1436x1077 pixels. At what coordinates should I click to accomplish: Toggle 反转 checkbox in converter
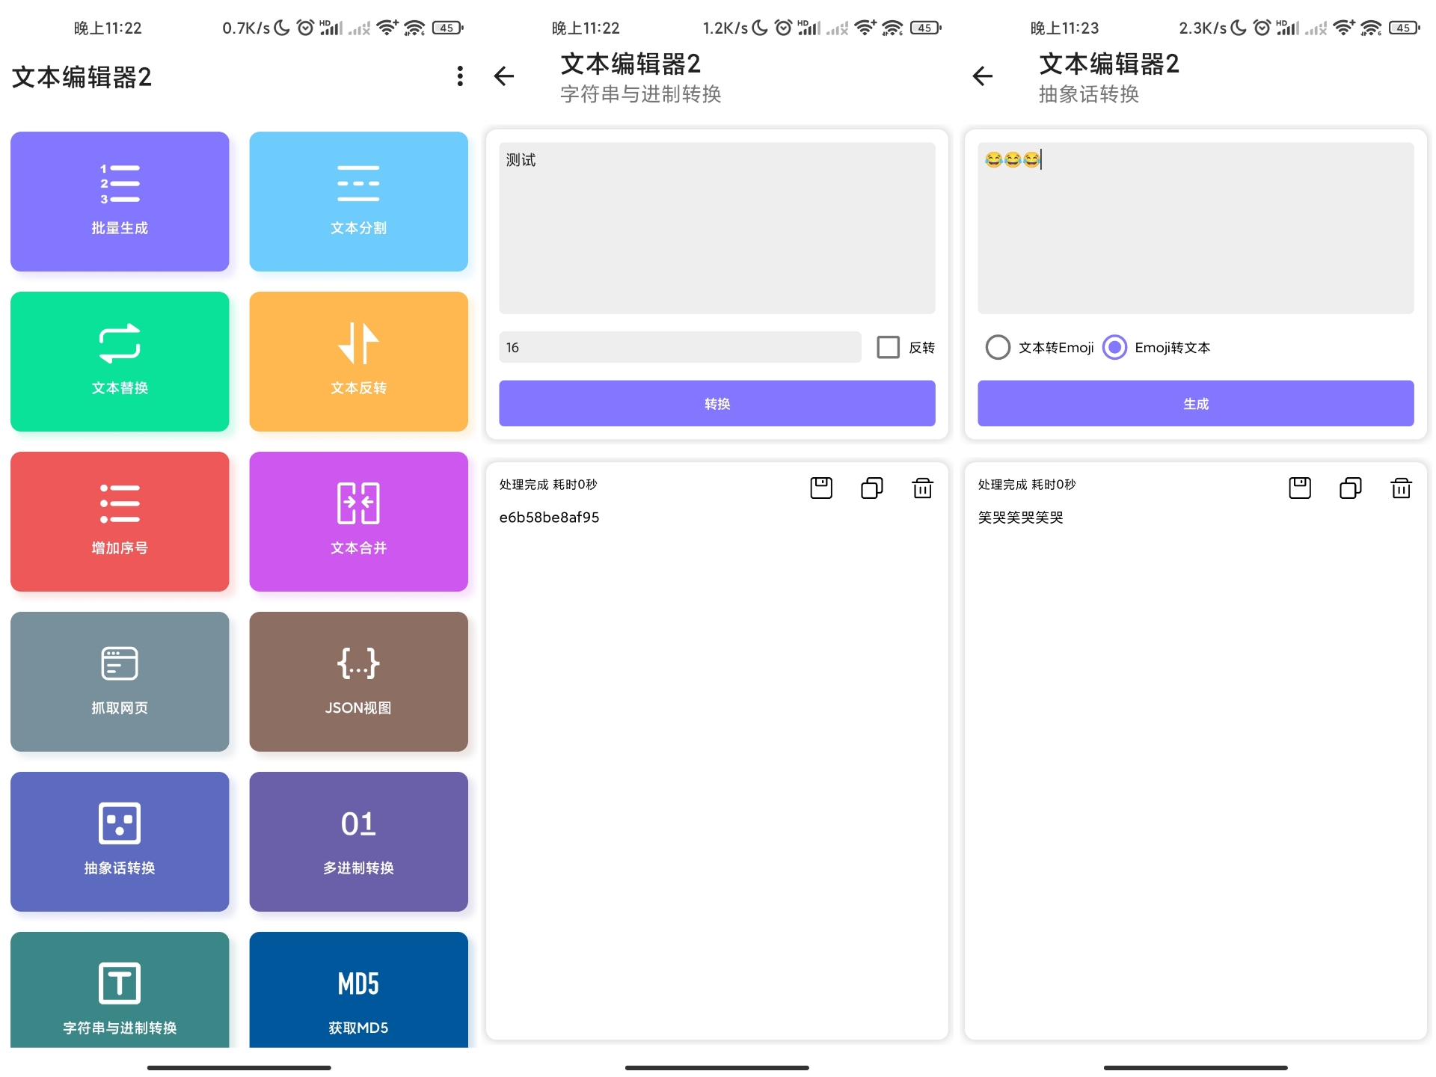point(889,347)
